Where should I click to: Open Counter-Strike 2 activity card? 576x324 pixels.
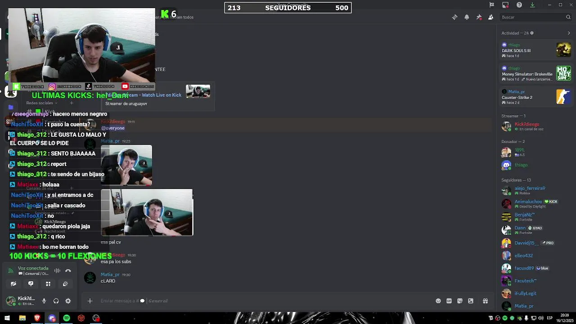(536, 97)
